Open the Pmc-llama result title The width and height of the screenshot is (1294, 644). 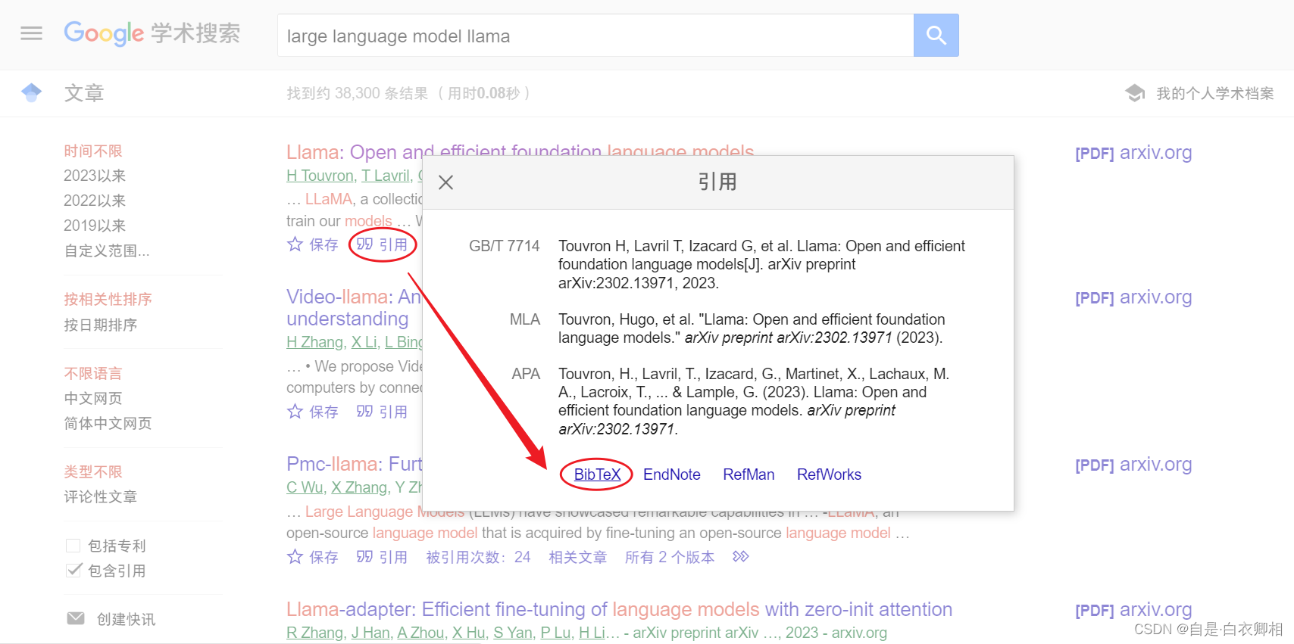(354, 464)
